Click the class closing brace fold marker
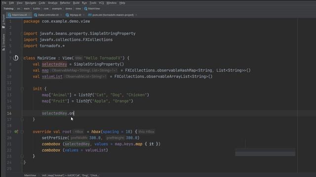The height and width of the screenshot is (177, 316). [22, 162]
